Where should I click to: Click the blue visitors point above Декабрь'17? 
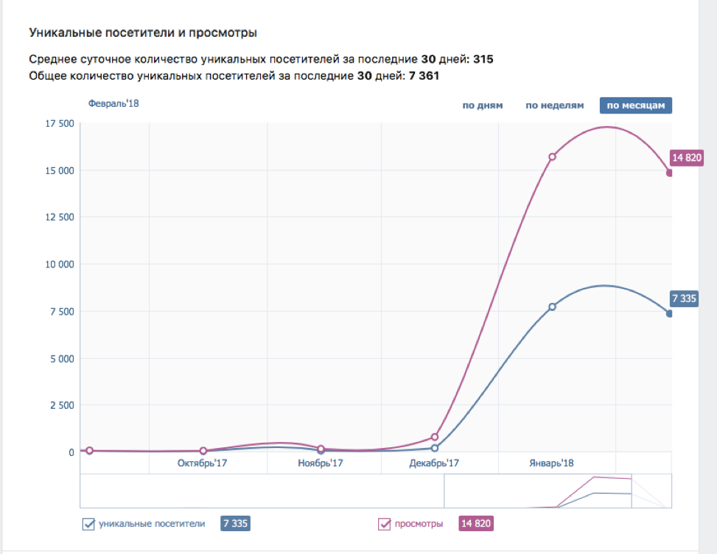tap(435, 448)
